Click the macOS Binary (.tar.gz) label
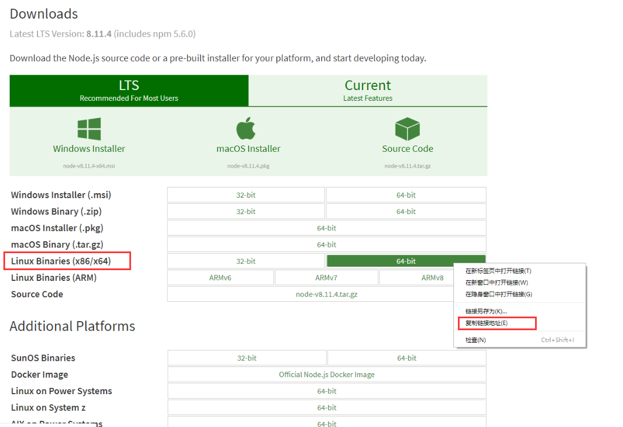623x427 pixels. pos(57,245)
